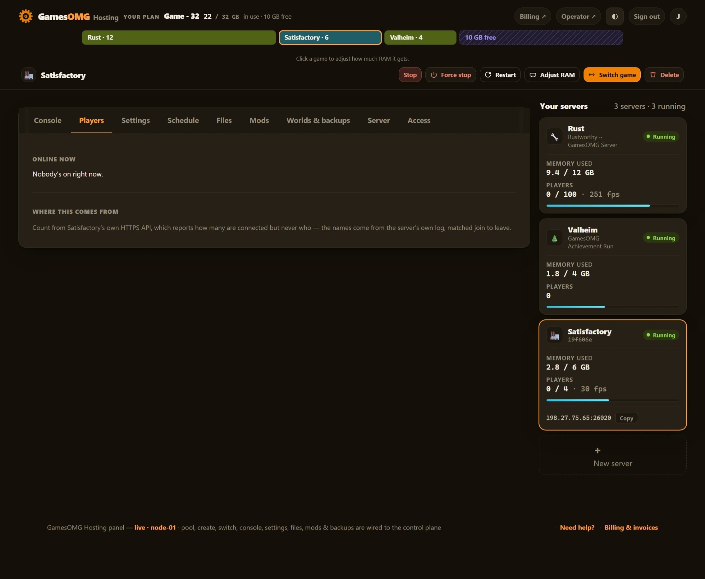The height and width of the screenshot is (579, 705).
Task: Open the J user avatar
Action: pos(678,16)
